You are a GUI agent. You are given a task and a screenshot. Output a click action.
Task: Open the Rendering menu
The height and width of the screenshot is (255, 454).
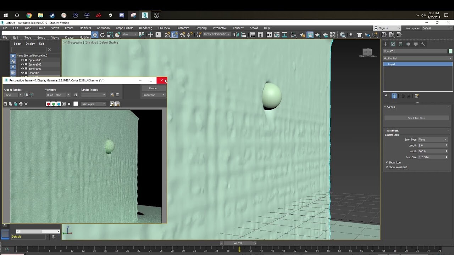tap(145, 28)
